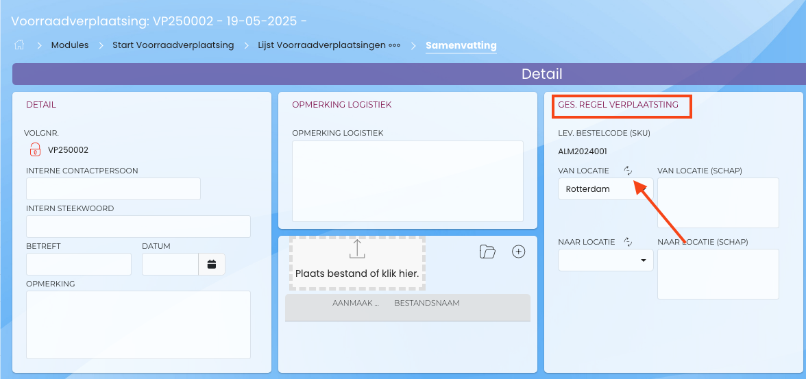Open the Naar Locatie dropdown

click(x=606, y=260)
